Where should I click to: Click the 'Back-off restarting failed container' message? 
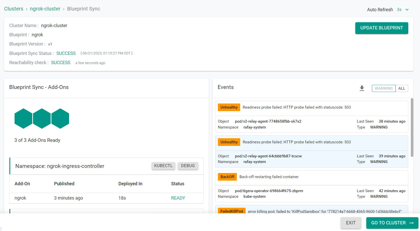pos(269,177)
